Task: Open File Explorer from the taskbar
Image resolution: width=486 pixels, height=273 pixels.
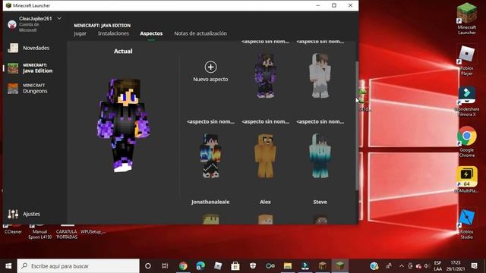Action: (288, 266)
